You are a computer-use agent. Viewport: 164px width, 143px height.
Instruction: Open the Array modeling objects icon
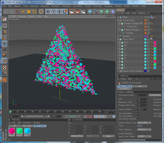107,11
